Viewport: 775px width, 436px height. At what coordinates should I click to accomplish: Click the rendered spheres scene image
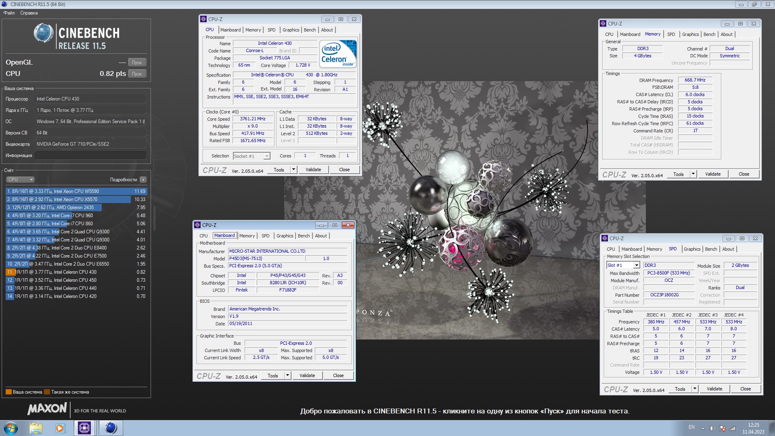(x=464, y=210)
